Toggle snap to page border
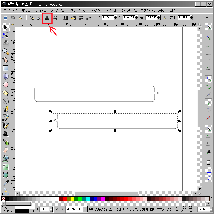The width and height of the screenshot is (214, 214). (209, 162)
